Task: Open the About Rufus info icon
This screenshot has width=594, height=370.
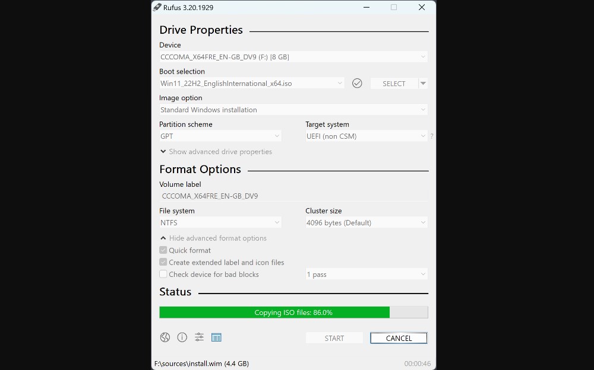Action: click(x=182, y=337)
